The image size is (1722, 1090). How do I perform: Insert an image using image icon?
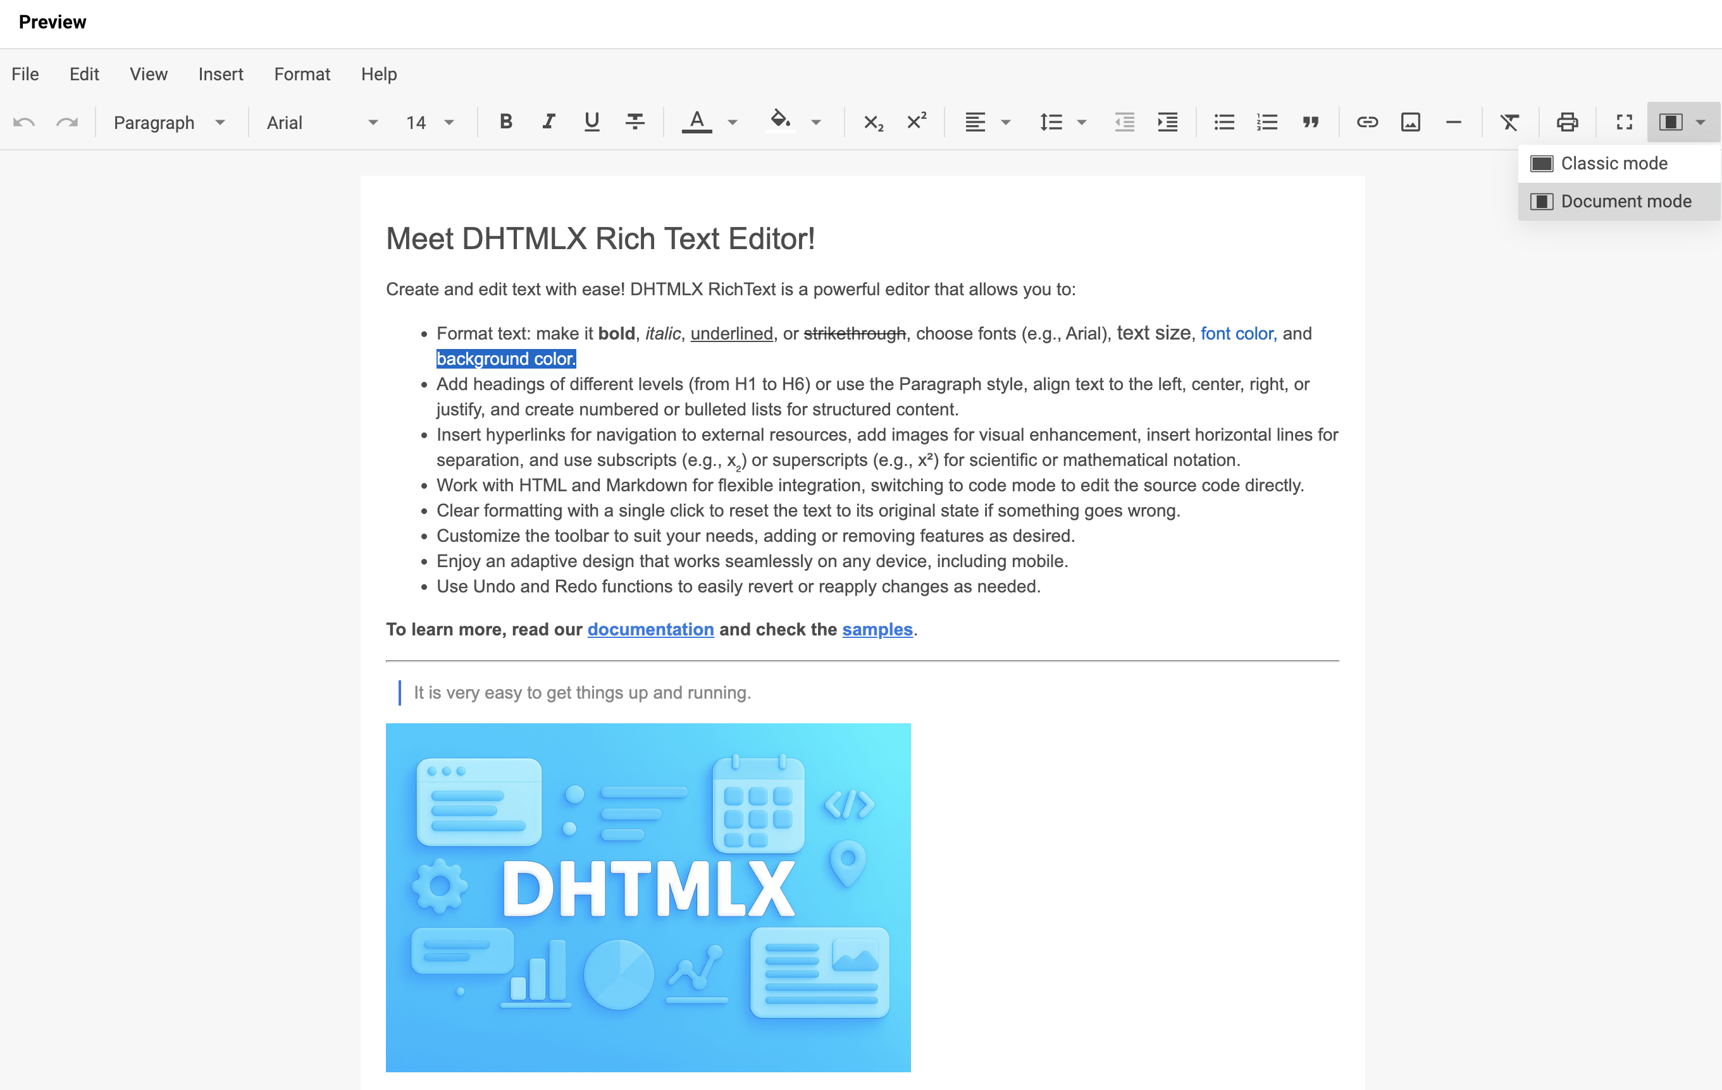[x=1410, y=122]
